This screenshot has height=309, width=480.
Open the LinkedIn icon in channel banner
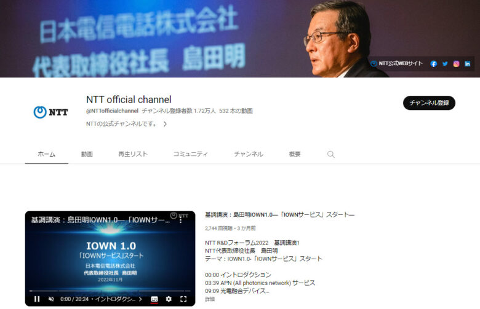(x=467, y=63)
